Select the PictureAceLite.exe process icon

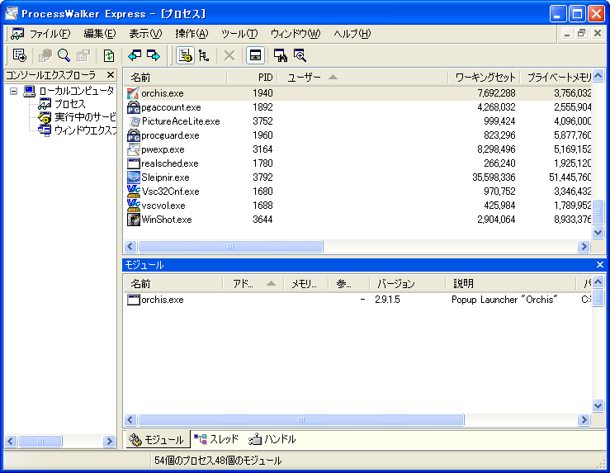click(133, 121)
